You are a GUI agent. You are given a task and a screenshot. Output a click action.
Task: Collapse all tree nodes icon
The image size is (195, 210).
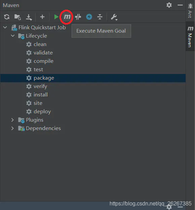click(x=100, y=17)
